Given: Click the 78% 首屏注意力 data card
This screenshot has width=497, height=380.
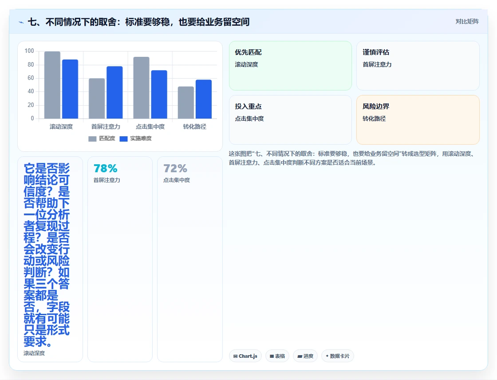Looking at the screenshot, I should coord(120,259).
